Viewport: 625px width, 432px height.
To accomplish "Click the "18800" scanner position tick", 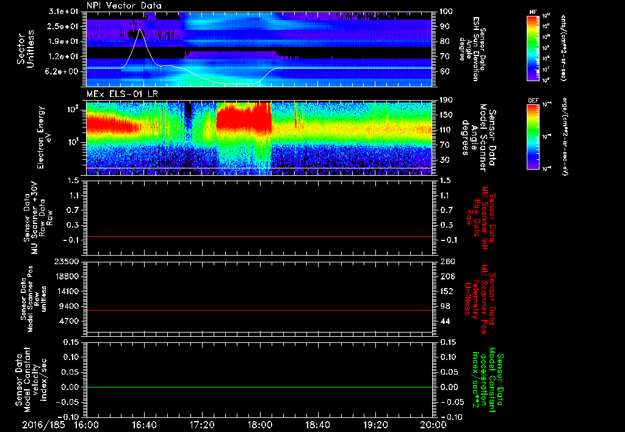I will pyautogui.click(x=67, y=276).
